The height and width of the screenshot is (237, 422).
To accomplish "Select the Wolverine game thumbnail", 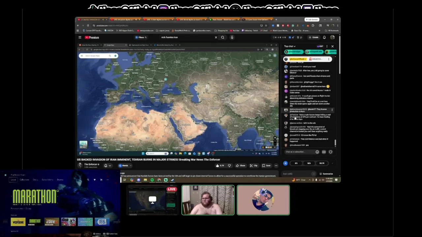I will [x=18, y=222].
